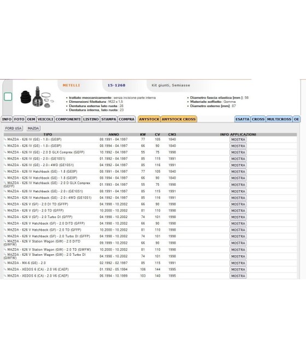Click magnifier icon beside MAZDA MX-6 (GE)
306x358 pixels.
(x=5, y=262)
